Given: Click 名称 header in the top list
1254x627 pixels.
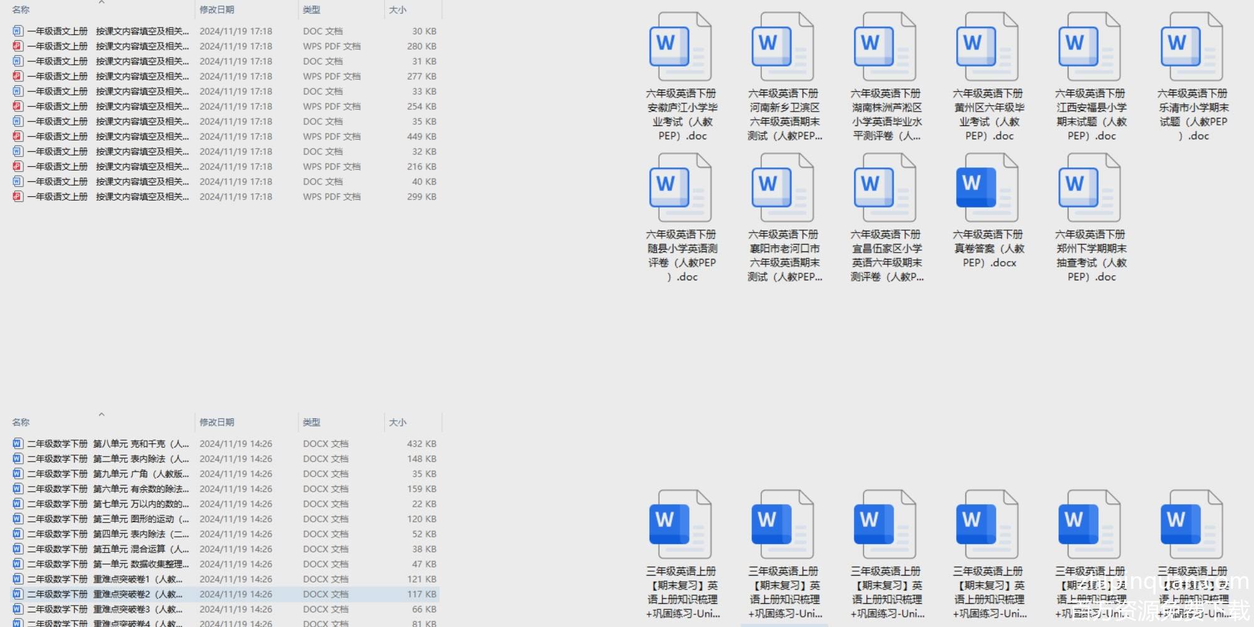Looking at the screenshot, I should (x=21, y=10).
